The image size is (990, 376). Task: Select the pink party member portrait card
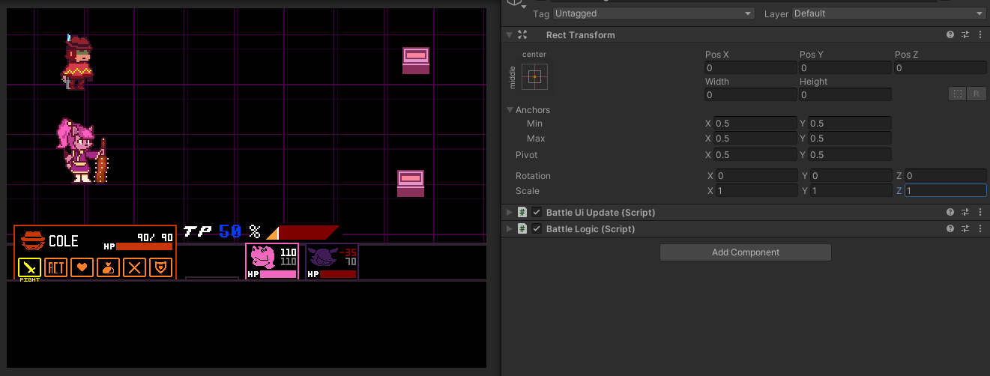(x=272, y=261)
